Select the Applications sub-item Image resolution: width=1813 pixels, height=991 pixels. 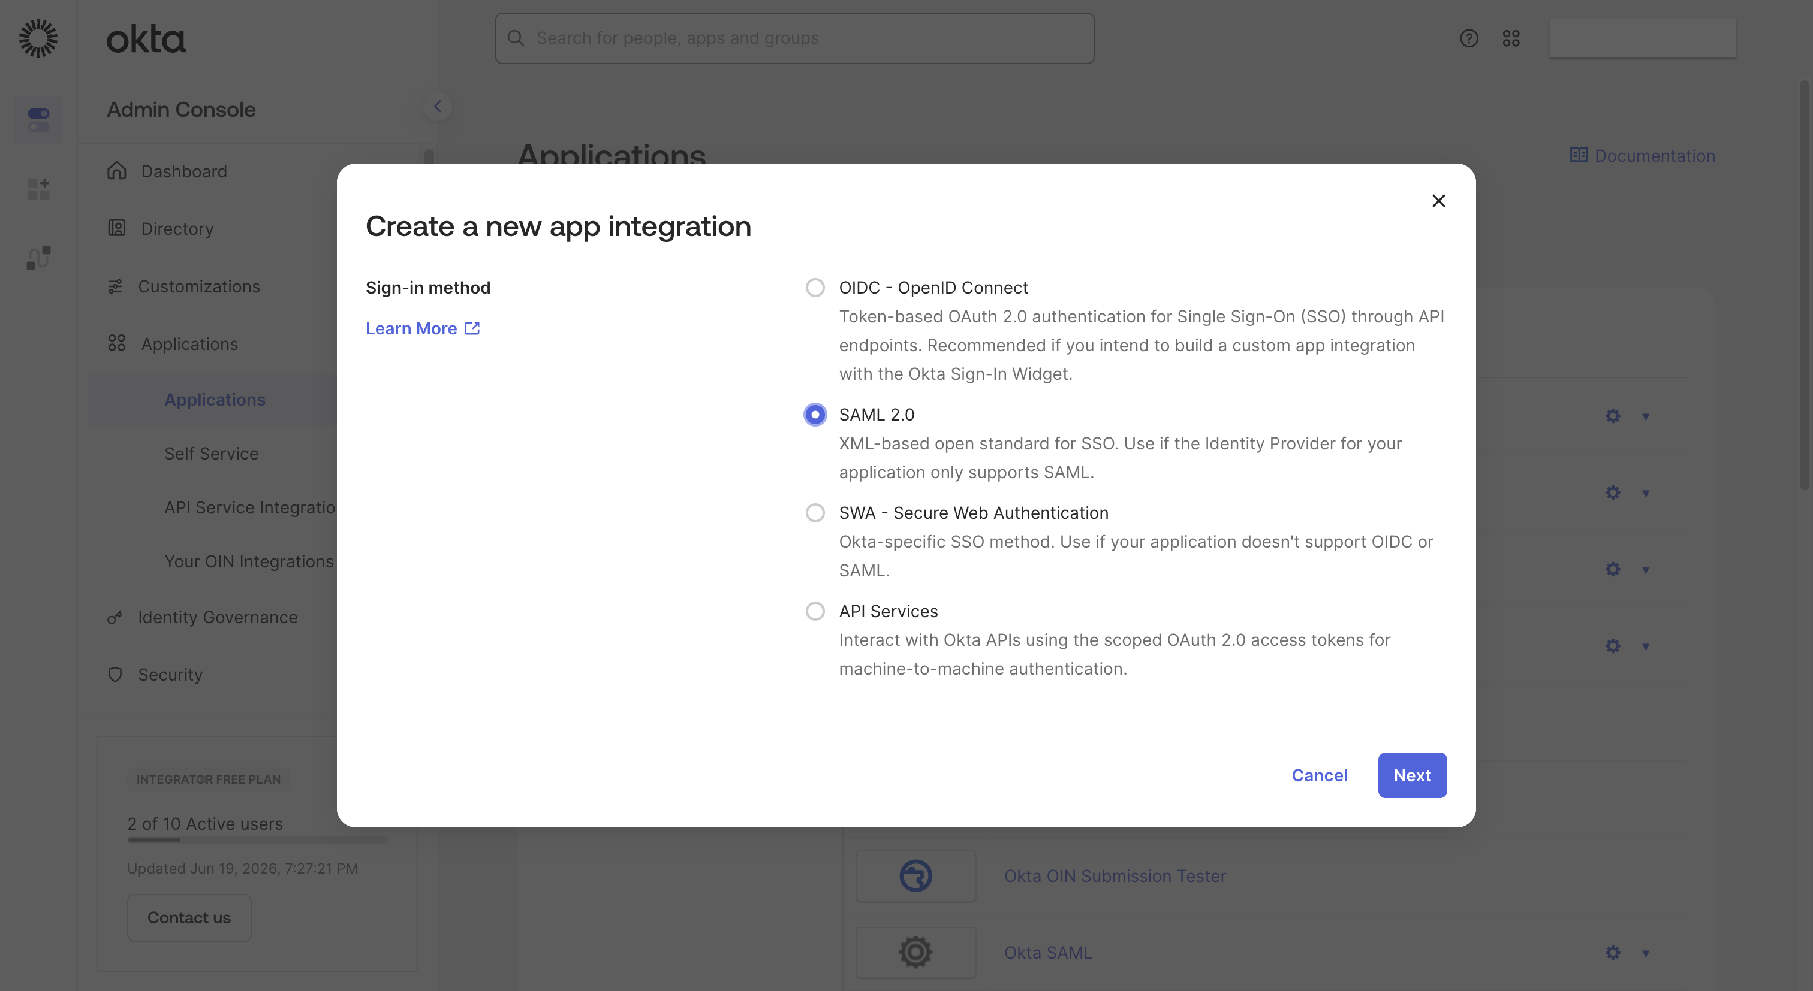point(215,400)
